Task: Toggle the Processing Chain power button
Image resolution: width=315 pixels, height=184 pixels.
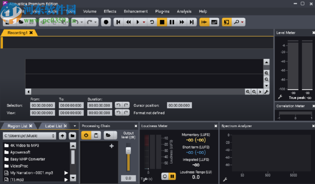Action: 86,135
